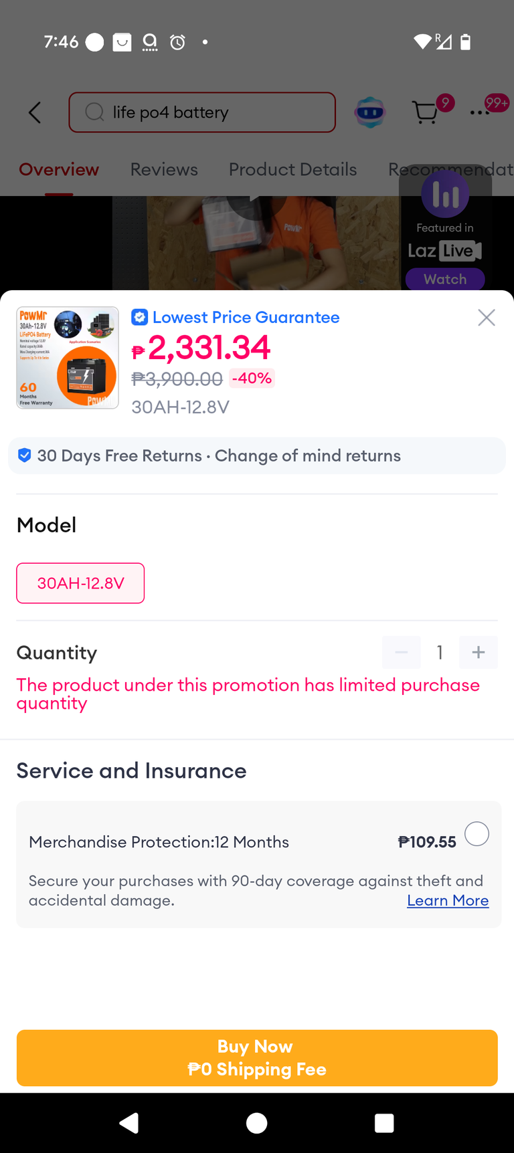Switch to the Reviews tab

(x=164, y=169)
